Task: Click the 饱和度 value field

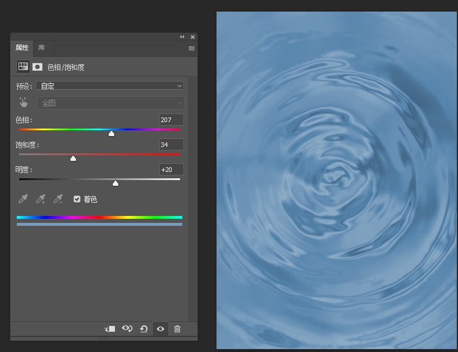Action: click(171, 145)
